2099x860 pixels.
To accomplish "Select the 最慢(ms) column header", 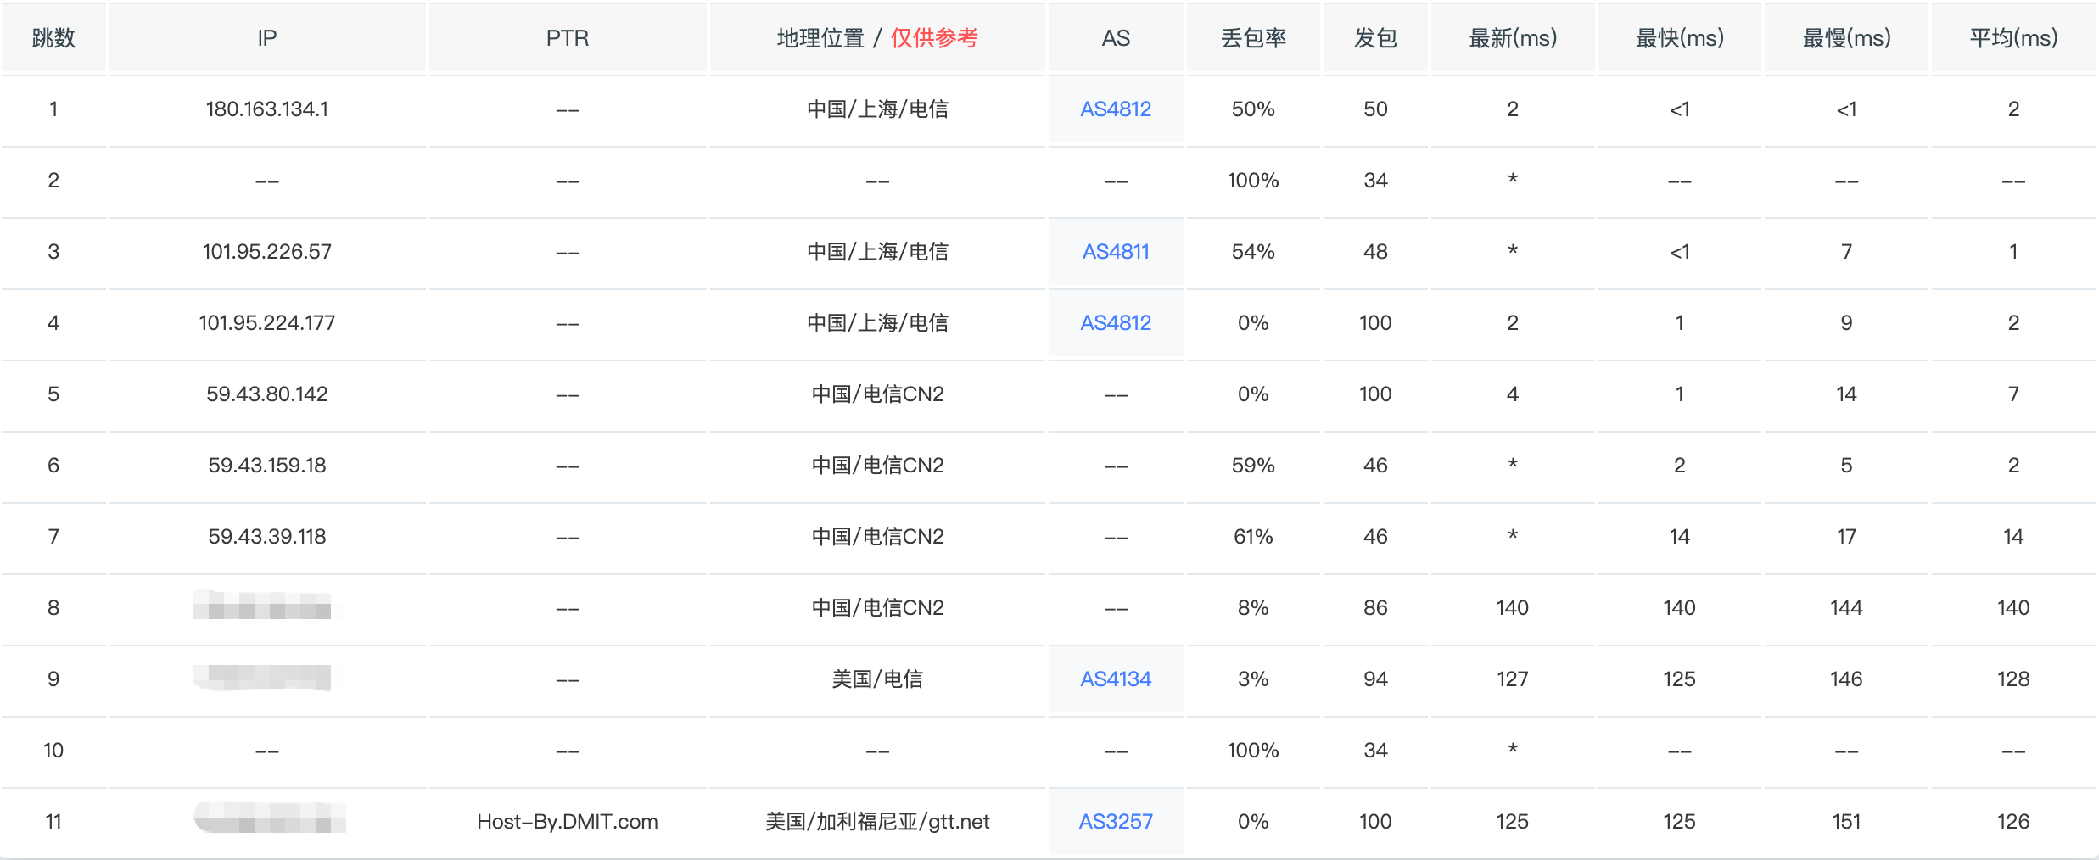I will tap(1846, 38).
